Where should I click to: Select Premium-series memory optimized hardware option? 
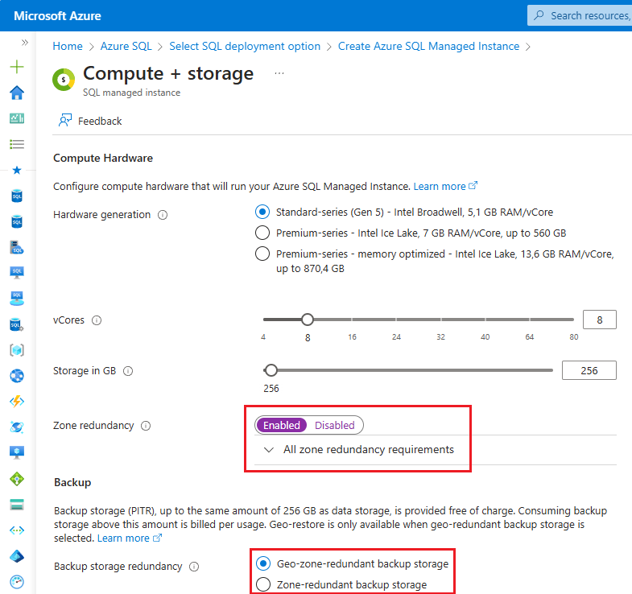coord(262,254)
